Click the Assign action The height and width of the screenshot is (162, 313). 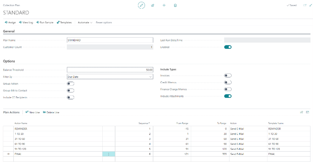point(10,22)
